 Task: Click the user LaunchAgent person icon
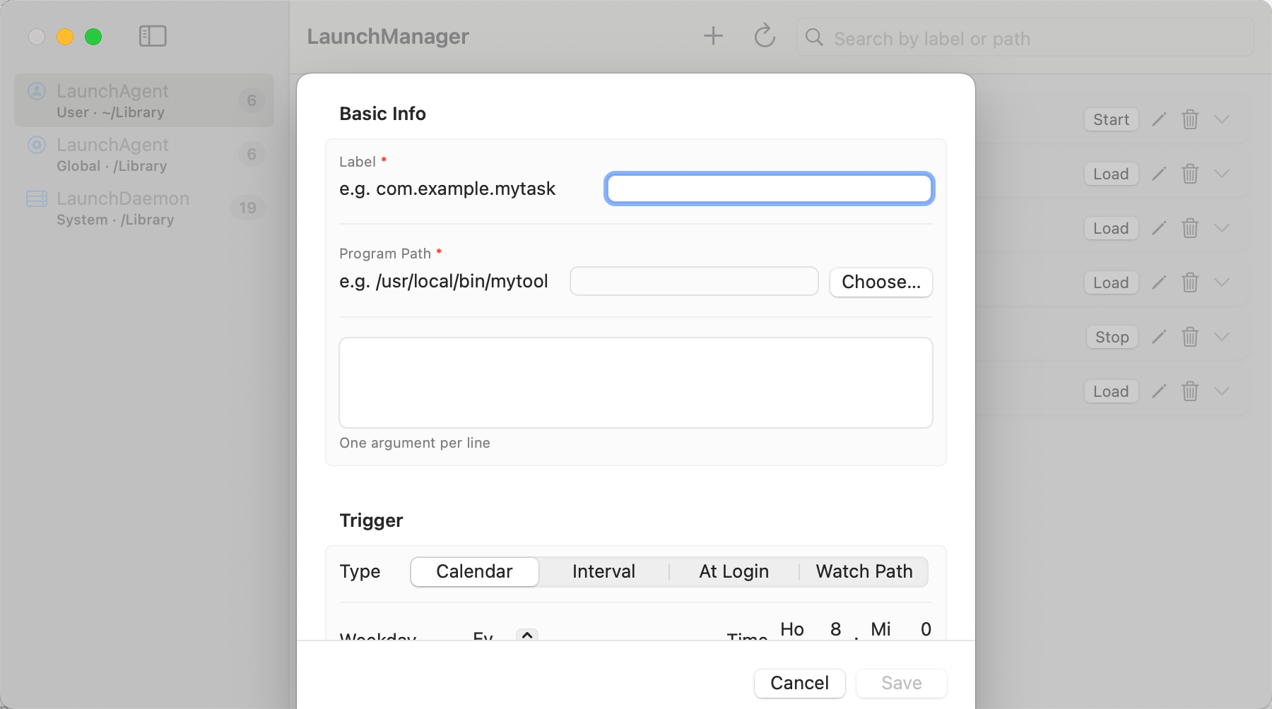coord(37,91)
